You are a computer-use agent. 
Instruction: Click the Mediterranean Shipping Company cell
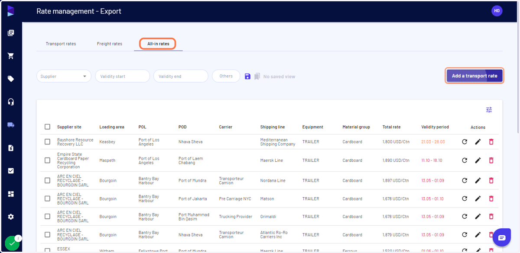(x=278, y=142)
